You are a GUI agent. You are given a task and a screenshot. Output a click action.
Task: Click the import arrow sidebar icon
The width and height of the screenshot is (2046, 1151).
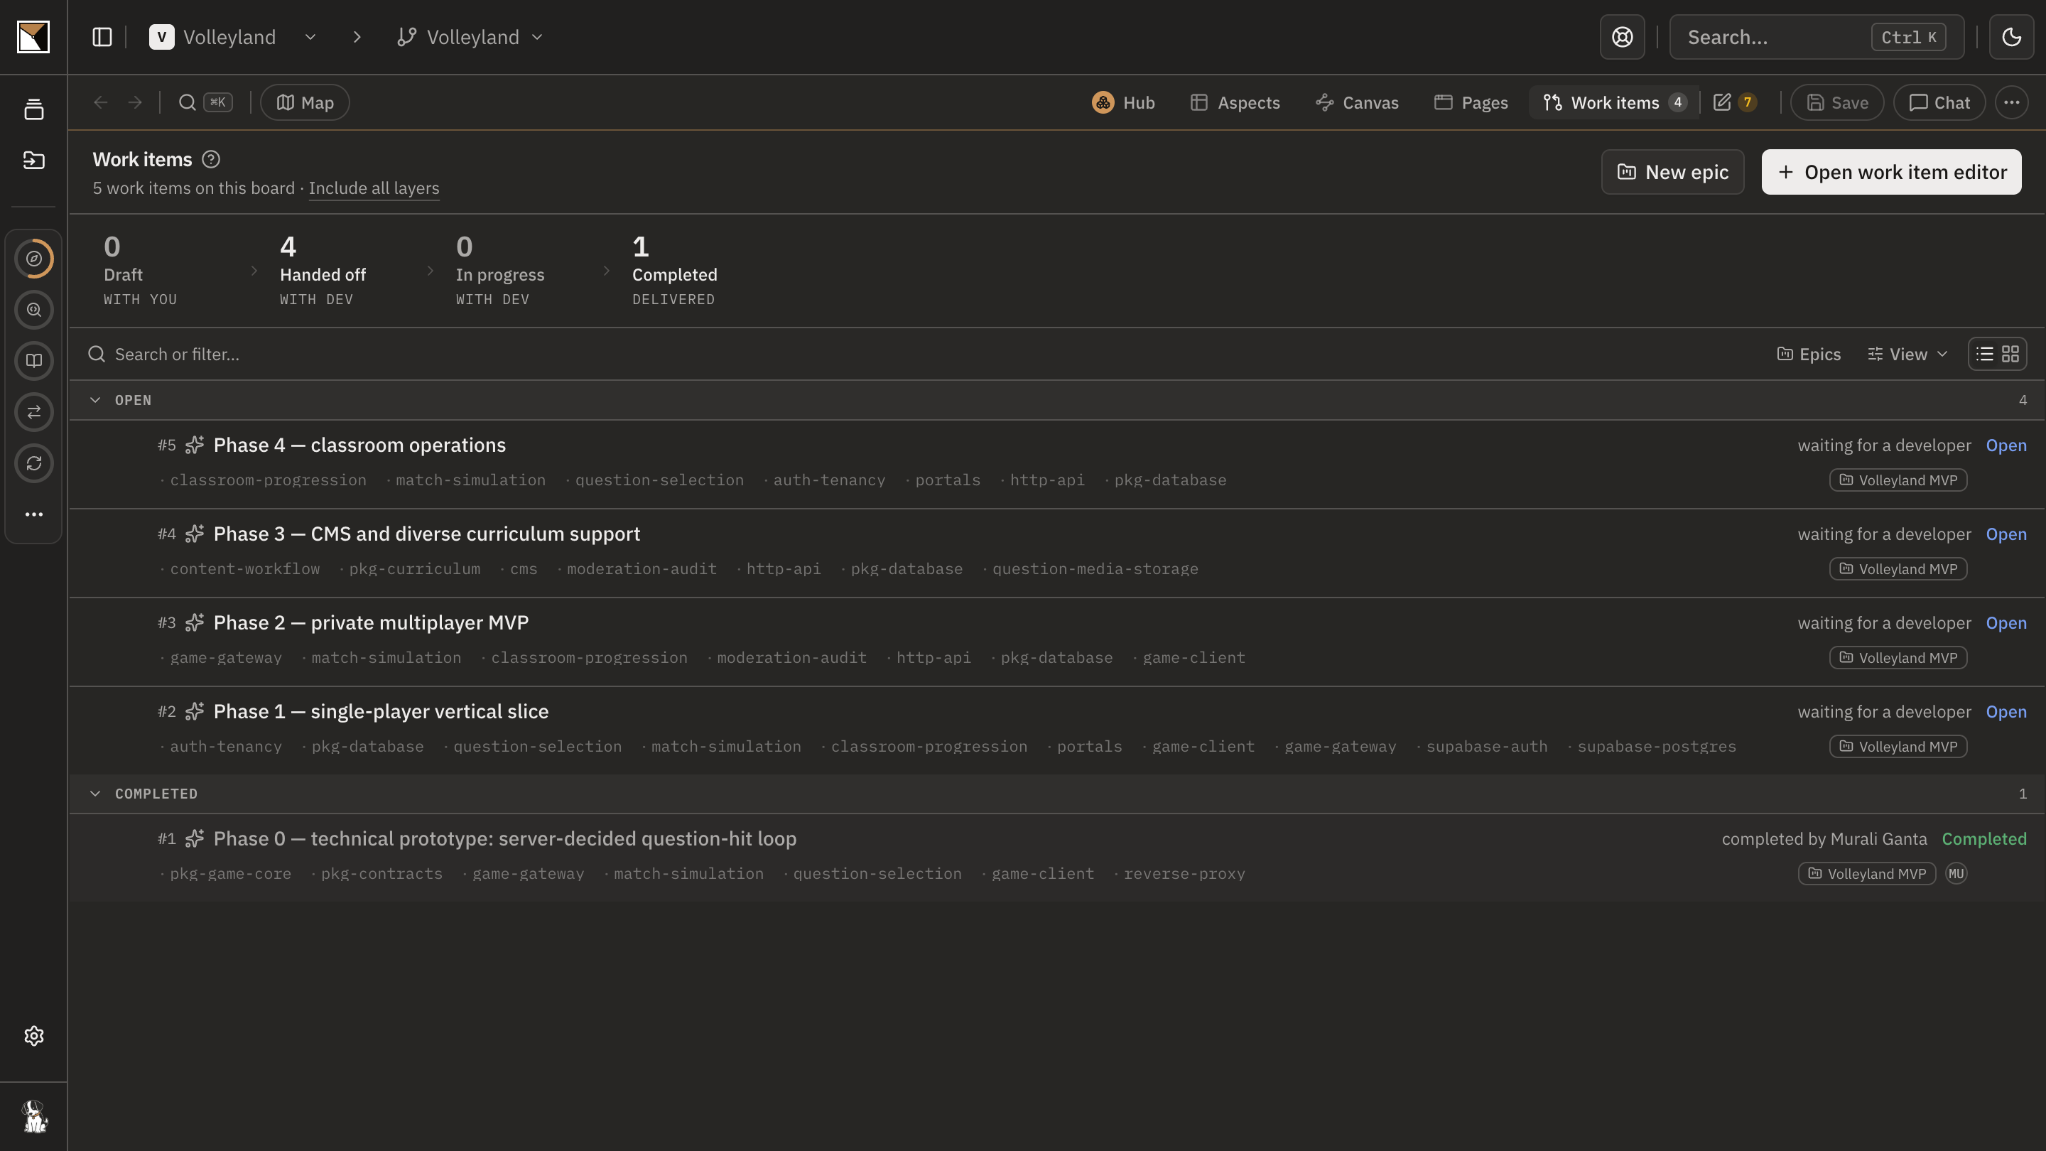click(x=33, y=160)
